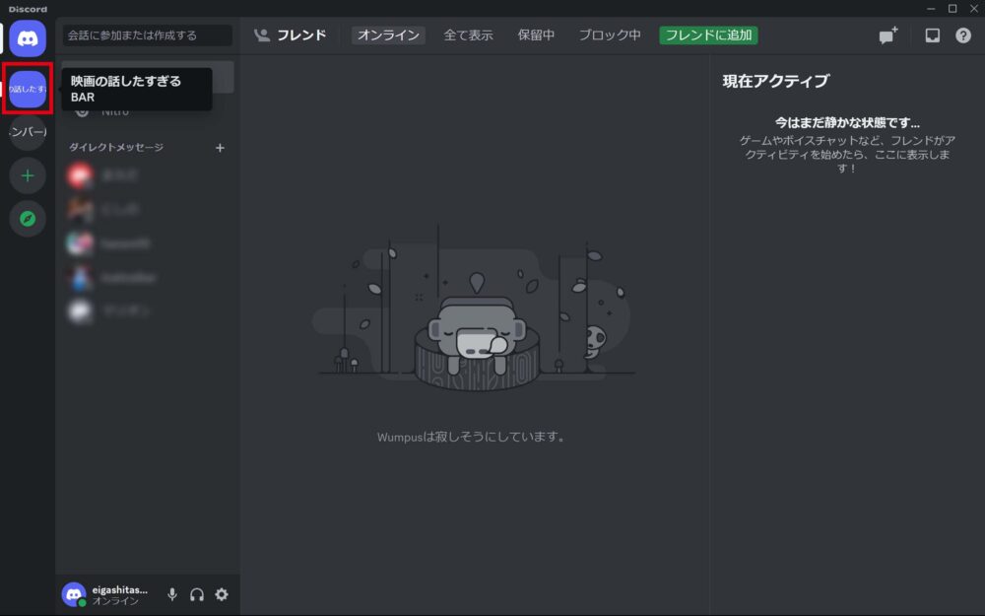Open the Discord home button
The image size is (985, 616).
click(28, 39)
